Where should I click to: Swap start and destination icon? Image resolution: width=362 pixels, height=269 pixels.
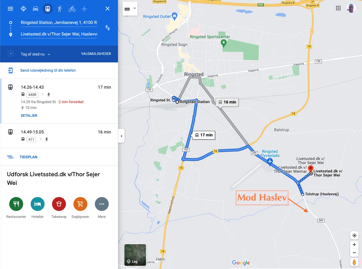coord(107,28)
